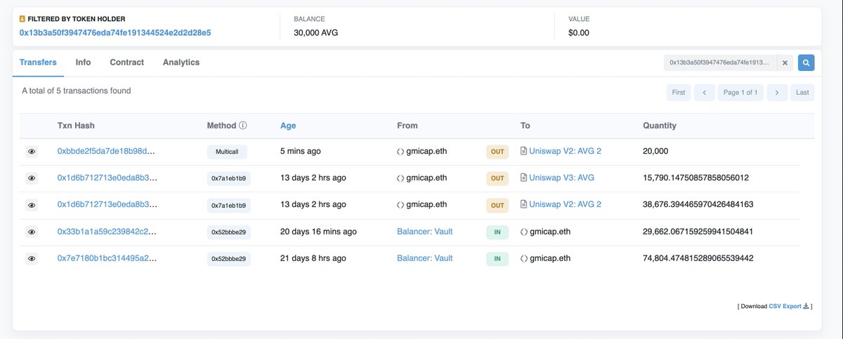Image resolution: width=843 pixels, height=339 pixels.
Task: Click the token holder filter icon
Action: (x=22, y=19)
